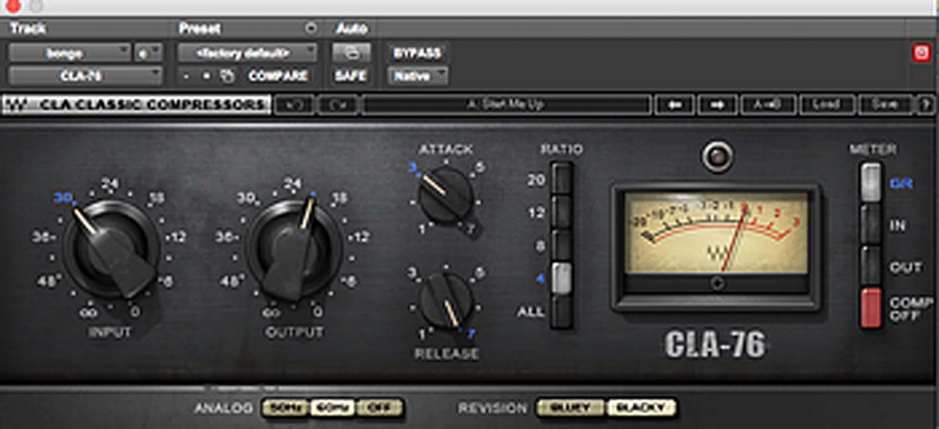Select BLACKY revision
This screenshot has height=429, width=939.
point(641,407)
